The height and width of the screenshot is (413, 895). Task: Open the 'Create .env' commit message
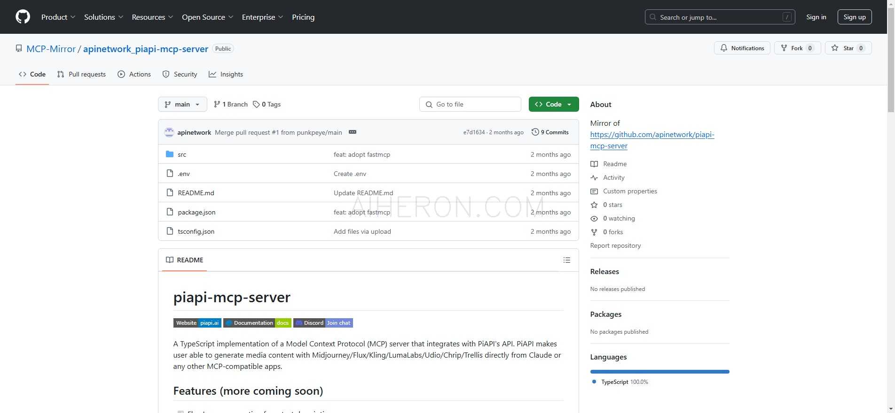[x=350, y=174]
